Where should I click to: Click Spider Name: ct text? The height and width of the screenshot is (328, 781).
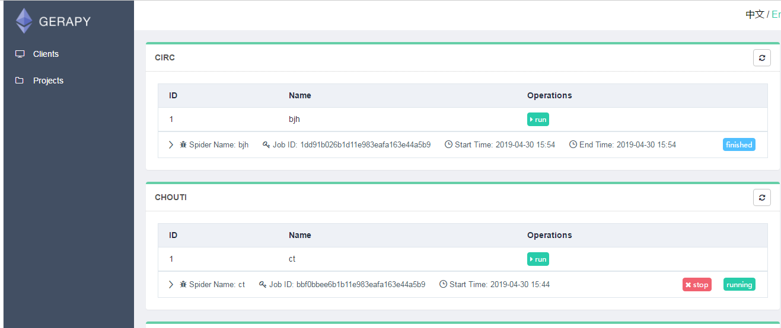click(217, 284)
